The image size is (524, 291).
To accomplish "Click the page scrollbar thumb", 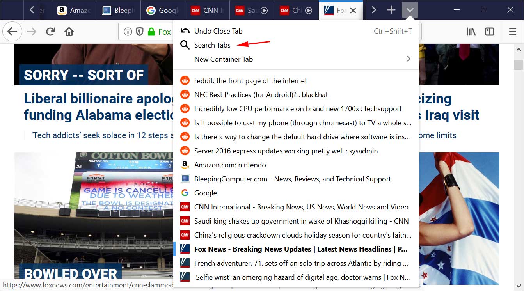I will (519, 64).
